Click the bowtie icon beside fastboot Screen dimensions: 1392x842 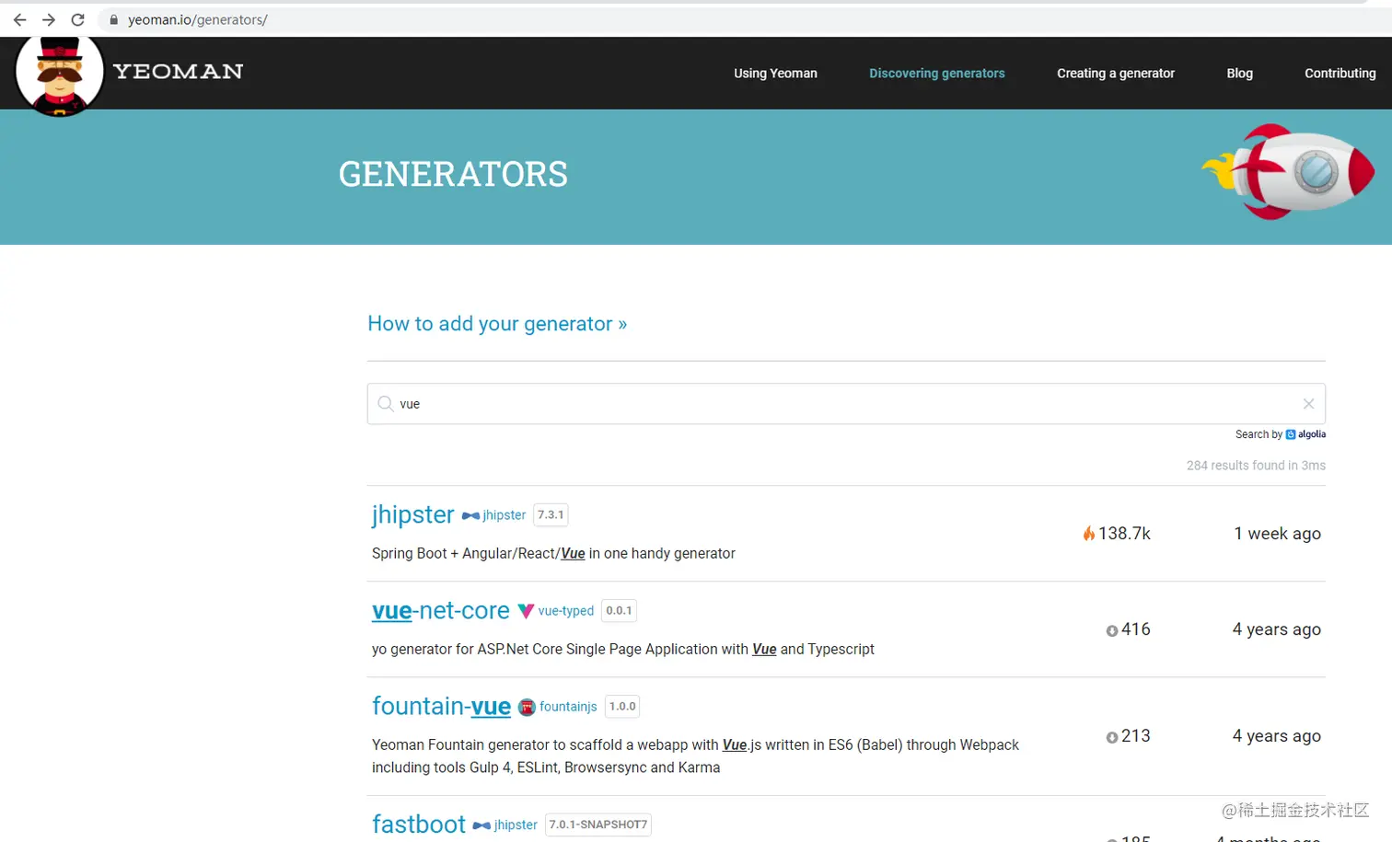pyautogui.click(x=481, y=825)
